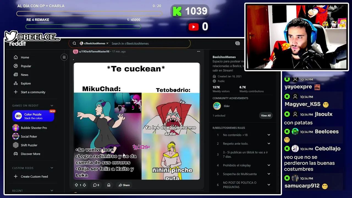Image resolution: width=352 pixels, height=198 pixels.
Task: Click the 6.7K weekly contributions stat
Action: (251, 89)
